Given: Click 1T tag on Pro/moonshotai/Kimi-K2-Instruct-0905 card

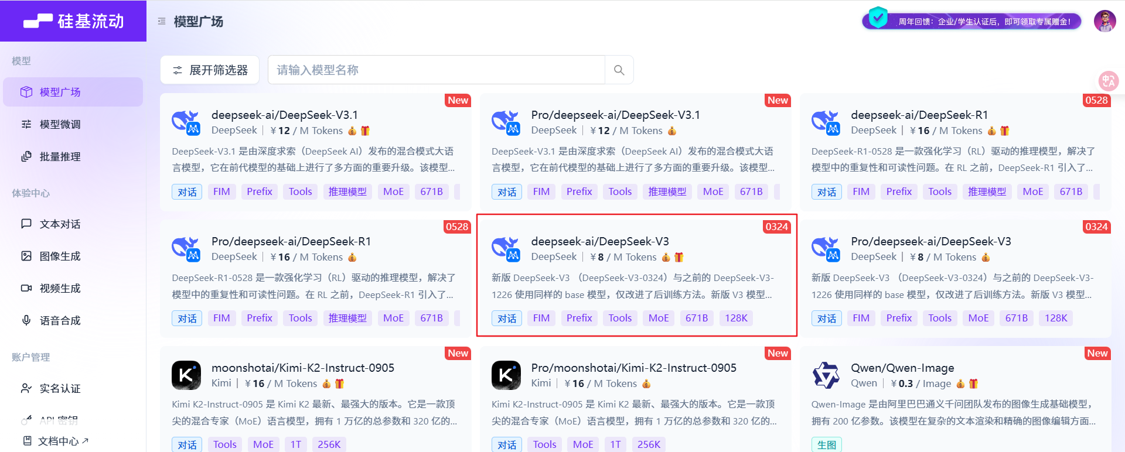Looking at the screenshot, I should pos(615,444).
